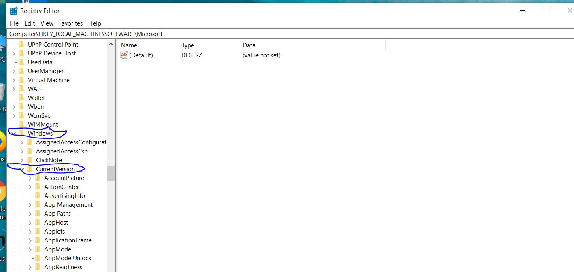
Task: Click the UserManager folder icon
Action: point(22,71)
